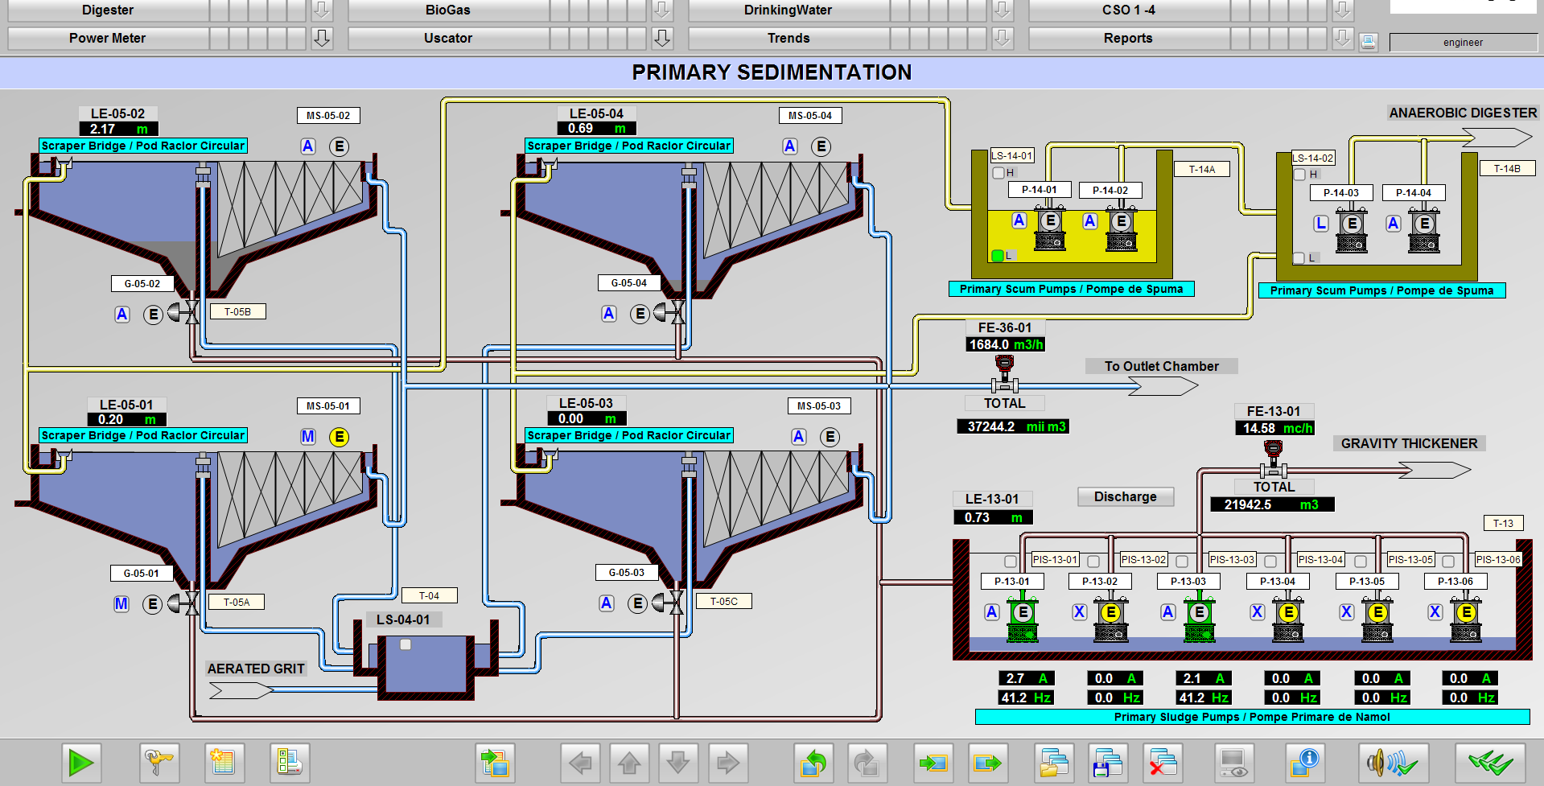Toggle checkbox left of PIS-13-06
This screenshot has height=786, width=1544.
coord(1448,562)
